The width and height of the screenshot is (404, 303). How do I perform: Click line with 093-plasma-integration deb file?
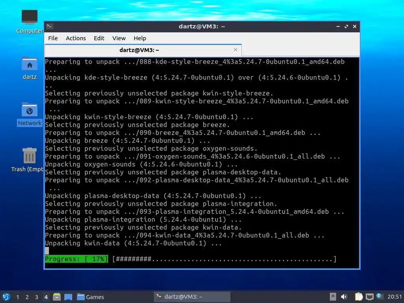[x=195, y=212]
